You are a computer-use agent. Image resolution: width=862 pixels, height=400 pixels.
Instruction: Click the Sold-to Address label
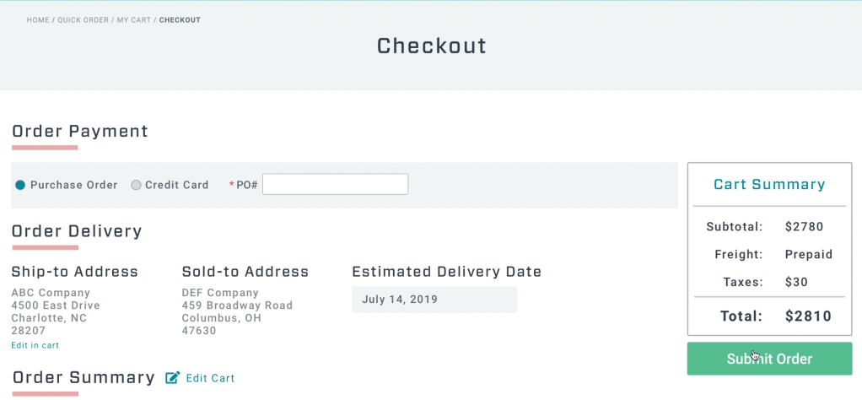pos(245,272)
